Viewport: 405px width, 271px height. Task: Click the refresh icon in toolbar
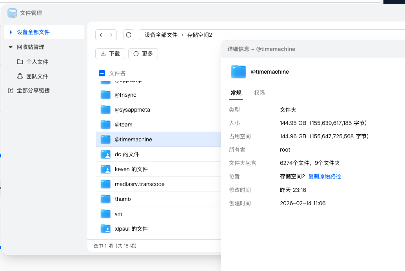tap(129, 34)
